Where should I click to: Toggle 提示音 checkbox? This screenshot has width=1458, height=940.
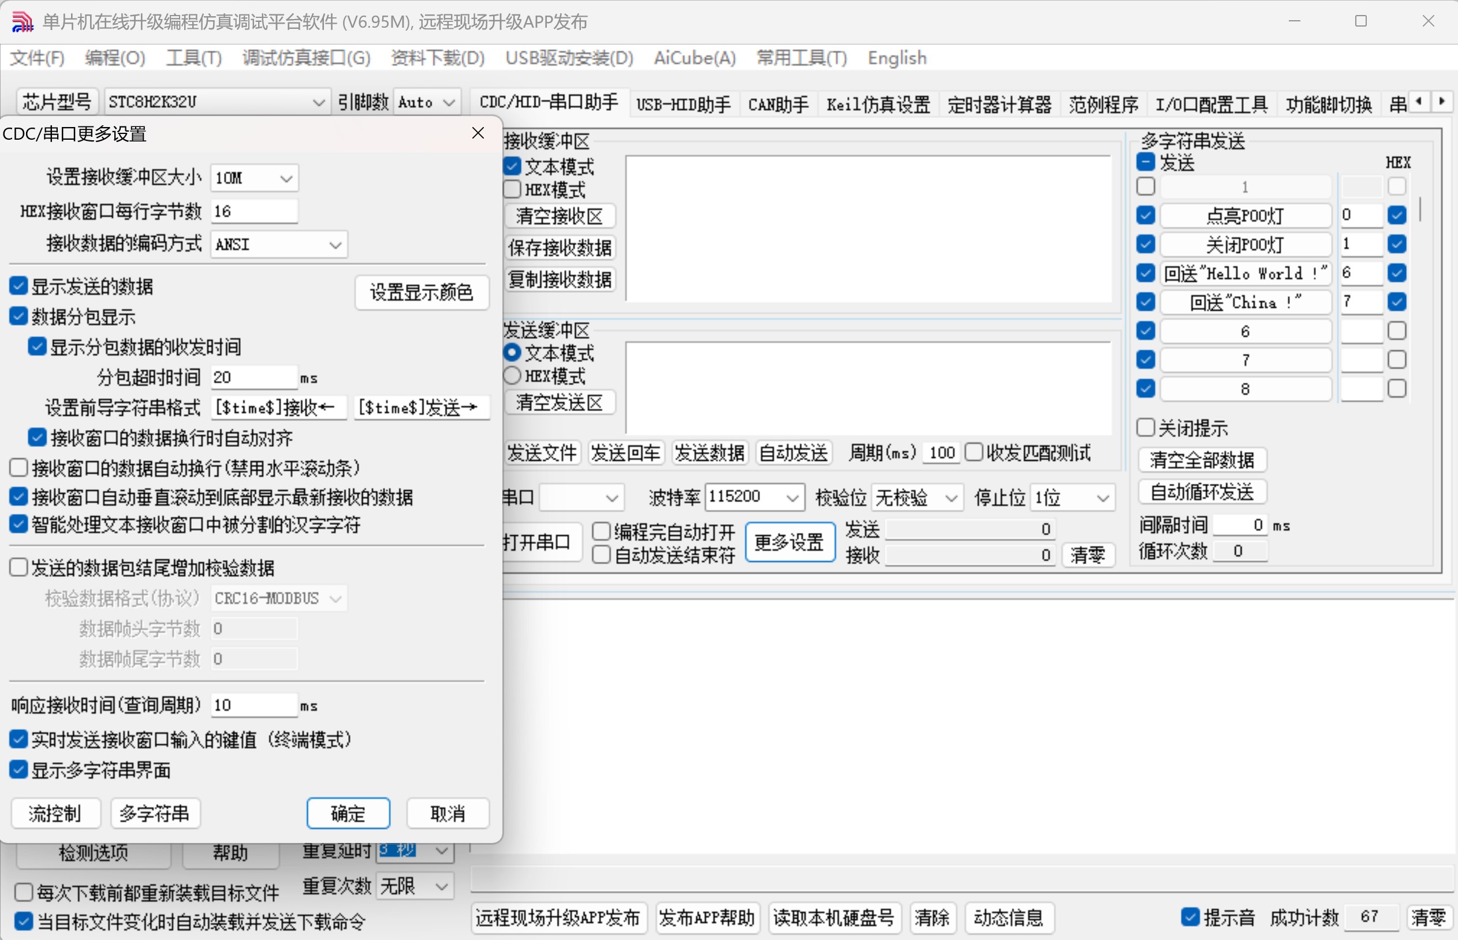point(1189,916)
